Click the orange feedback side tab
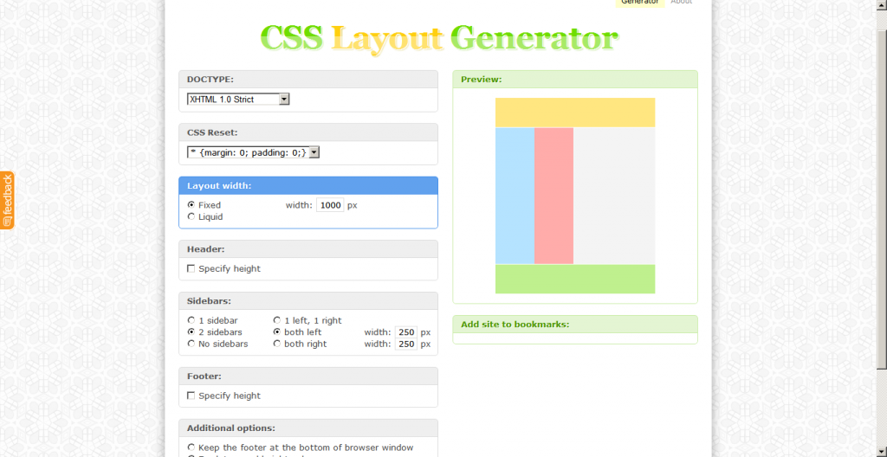The width and height of the screenshot is (887, 457). [x=7, y=200]
